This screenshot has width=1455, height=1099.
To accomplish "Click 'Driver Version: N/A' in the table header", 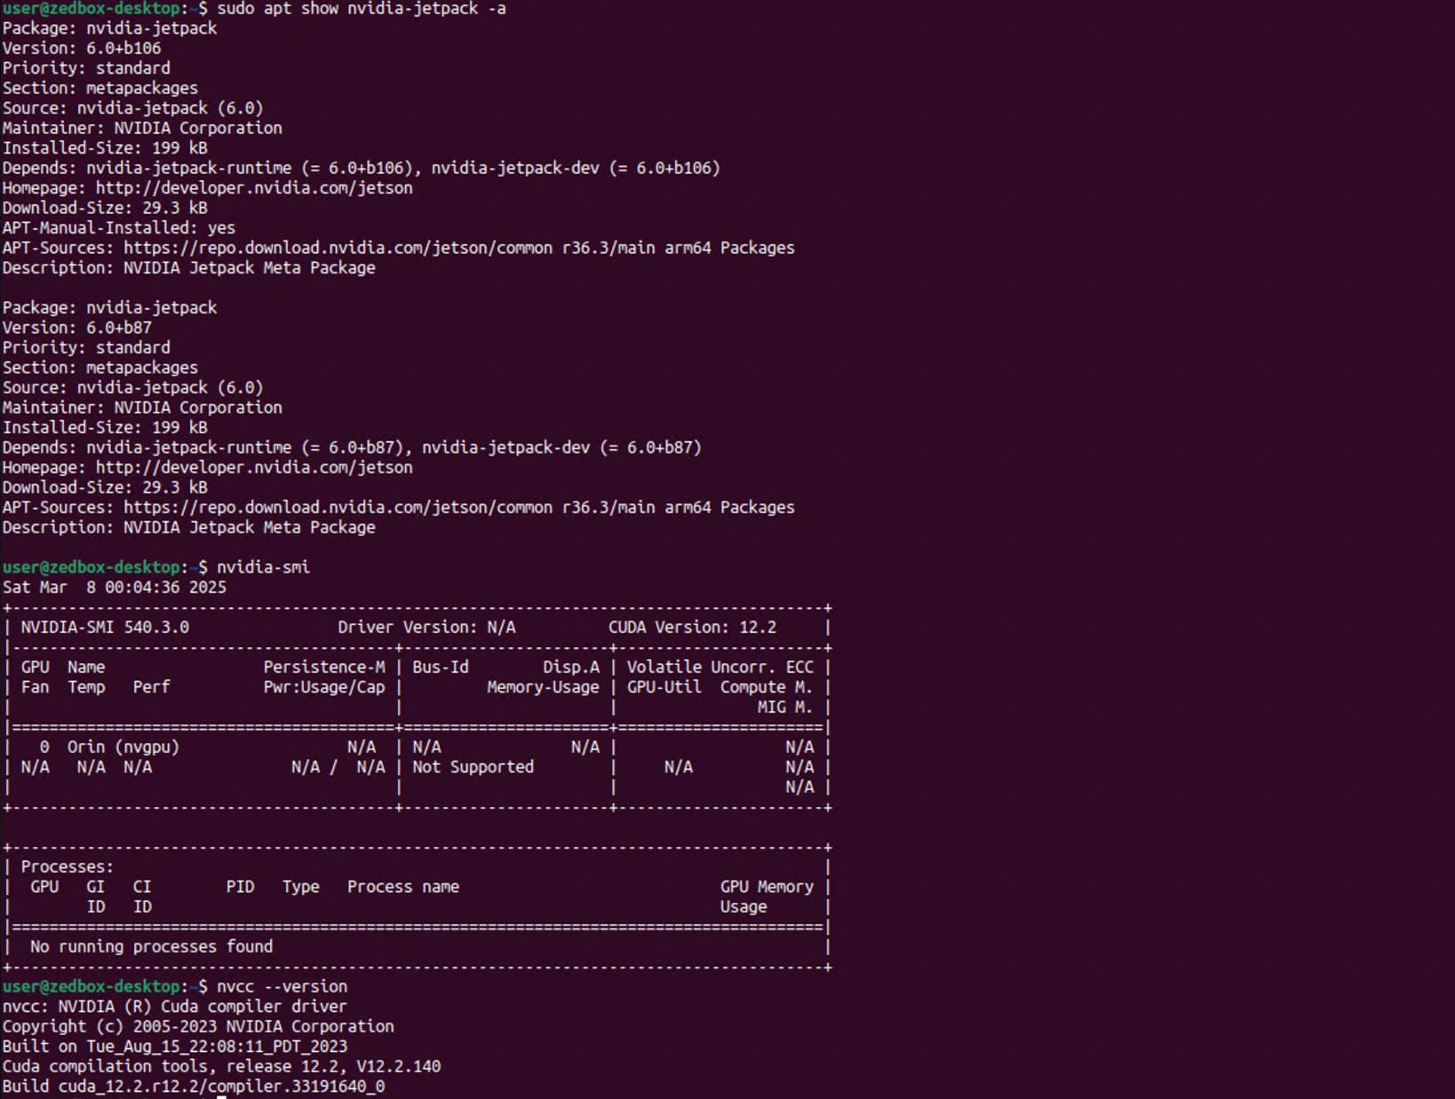I will [426, 628].
